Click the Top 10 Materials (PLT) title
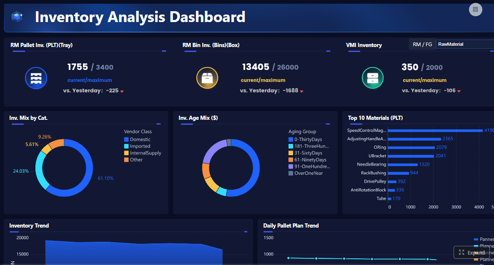Image resolution: width=494 pixels, height=265 pixels. pyautogui.click(x=375, y=118)
